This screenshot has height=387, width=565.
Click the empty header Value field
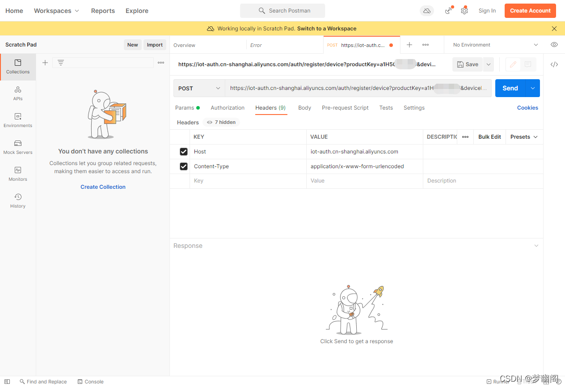(365, 181)
